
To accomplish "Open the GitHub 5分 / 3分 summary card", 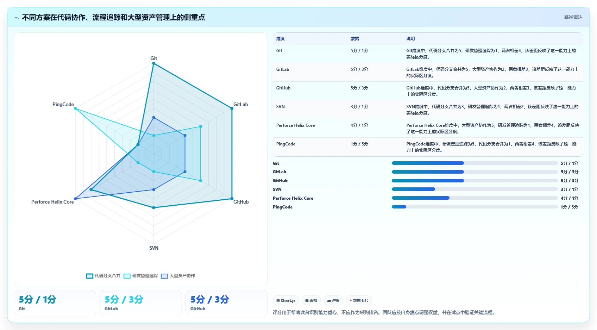I will pos(227,303).
